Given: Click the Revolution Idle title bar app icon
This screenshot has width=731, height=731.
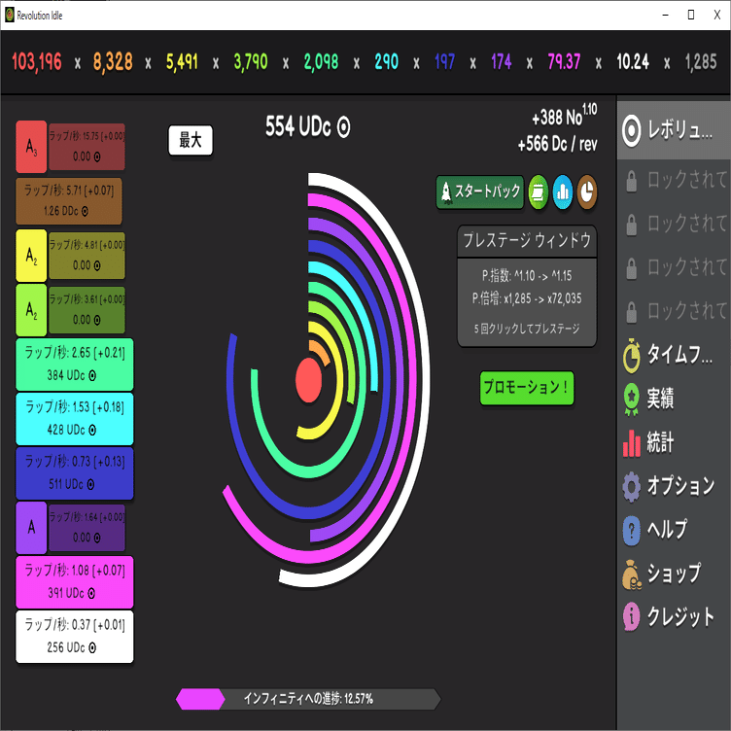Looking at the screenshot, I should click(x=10, y=15).
